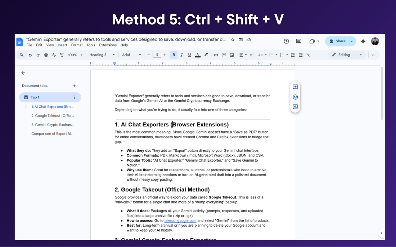Increase the paragraph indent
The width and height of the screenshot is (396, 247).
(x=301, y=55)
